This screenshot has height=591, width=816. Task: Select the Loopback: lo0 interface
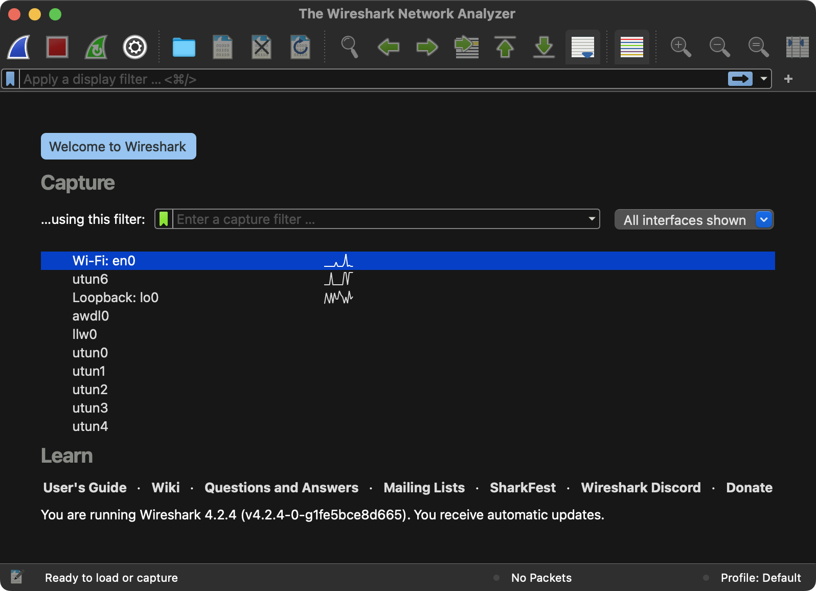(x=408, y=298)
